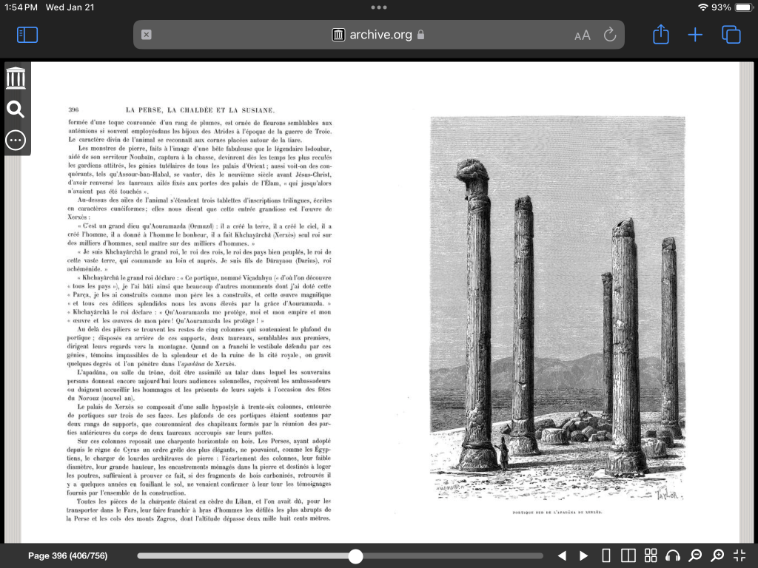Image resolution: width=758 pixels, height=568 pixels.
Task: Open the Share sheet
Action: [x=660, y=35]
